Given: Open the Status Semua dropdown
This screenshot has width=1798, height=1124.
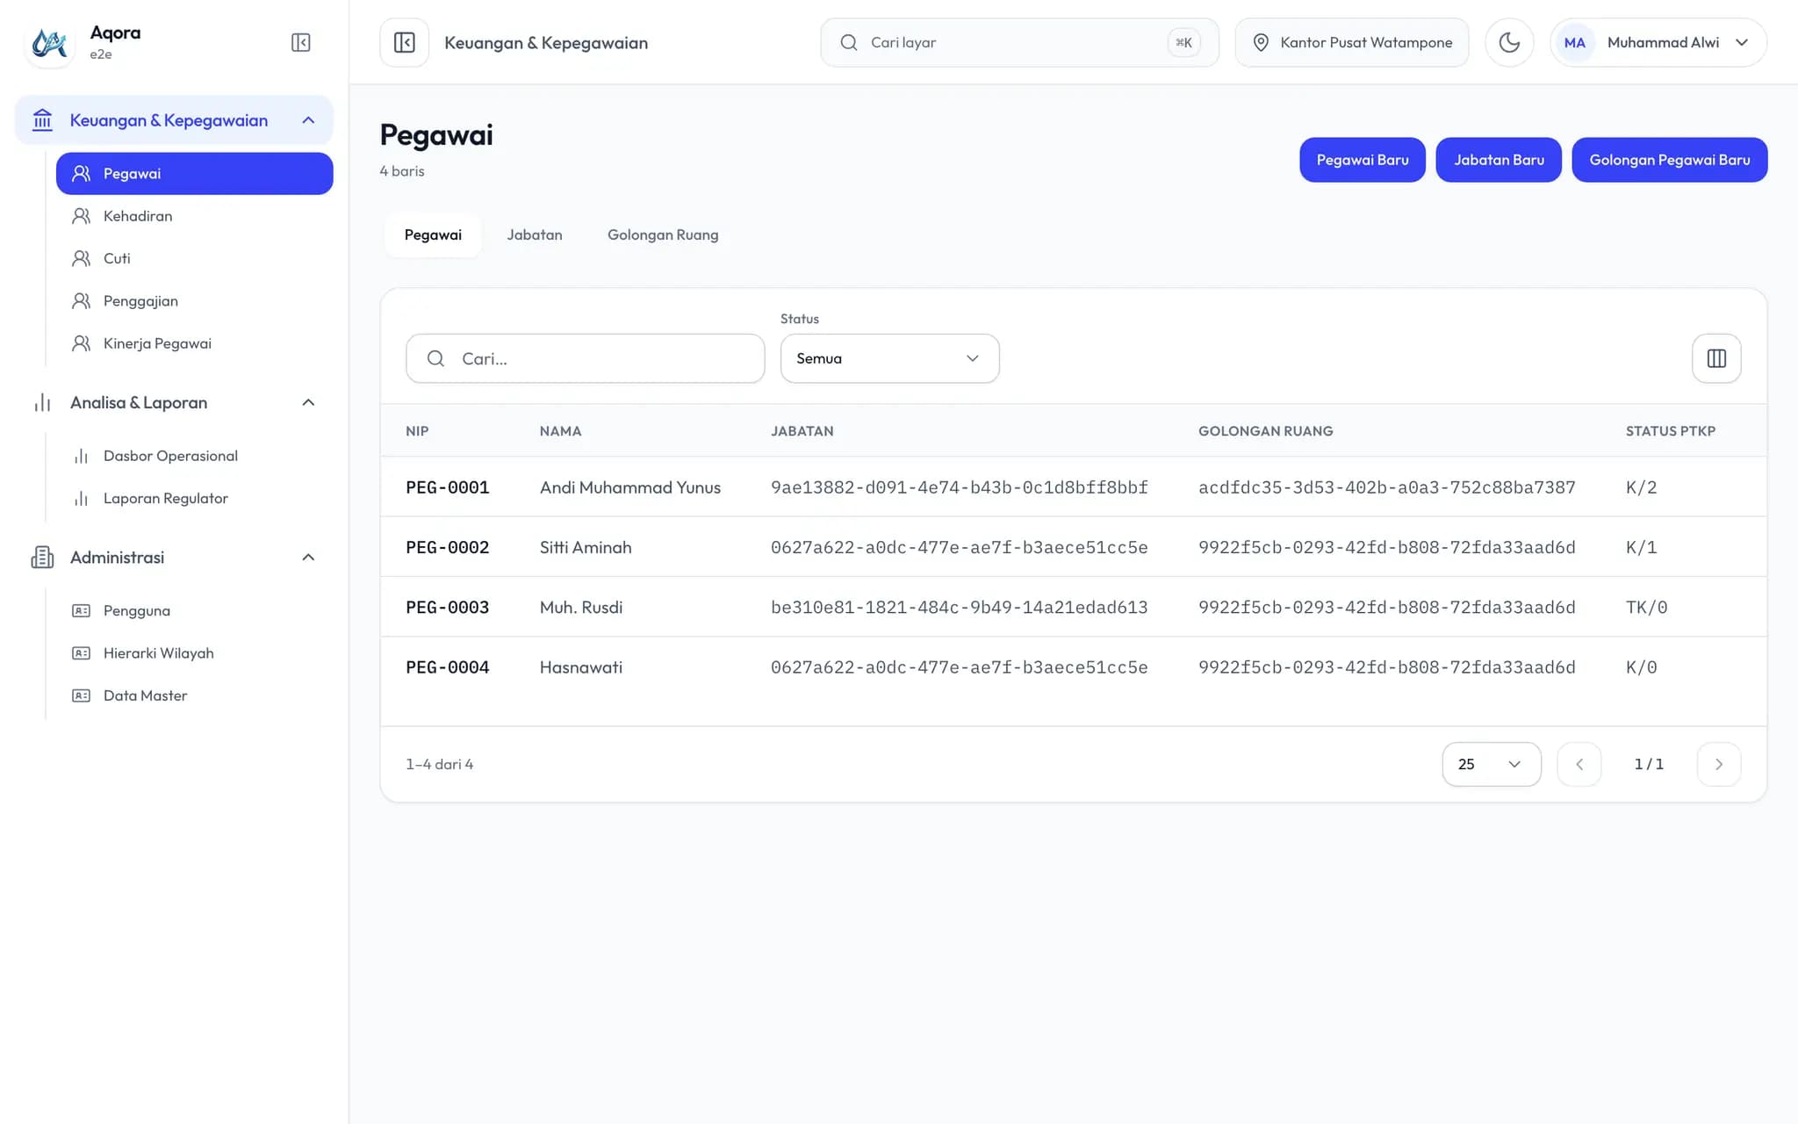Looking at the screenshot, I should [889, 358].
